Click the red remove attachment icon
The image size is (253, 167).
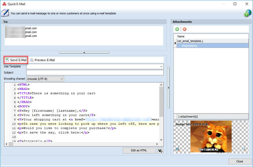pos(184,29)
